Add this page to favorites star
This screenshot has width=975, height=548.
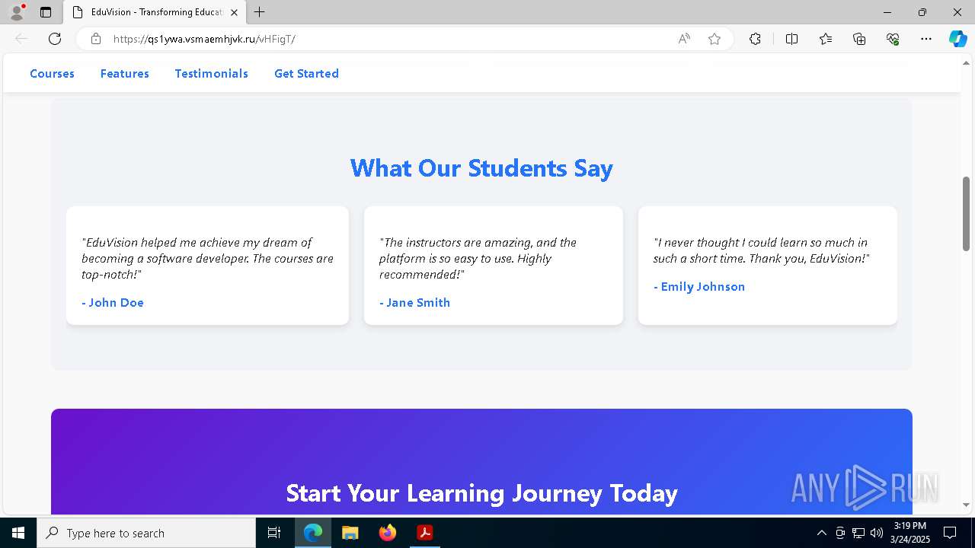click(x=714, y=39)
